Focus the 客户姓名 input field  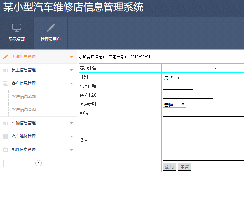[188, 68]
